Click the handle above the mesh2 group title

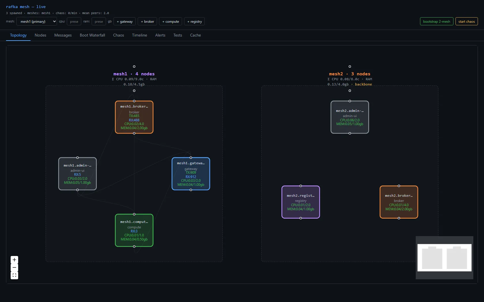350,66
